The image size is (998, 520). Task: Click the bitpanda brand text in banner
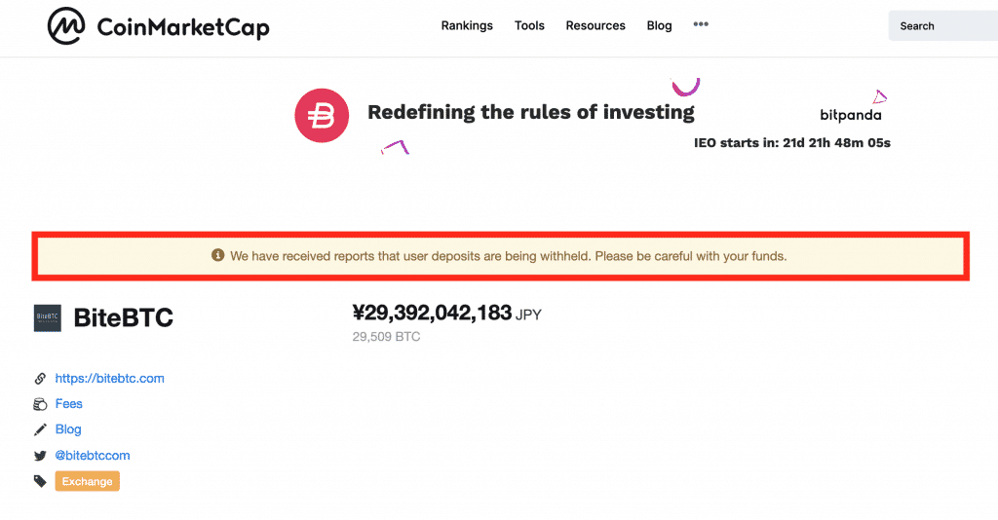(850, 115)
